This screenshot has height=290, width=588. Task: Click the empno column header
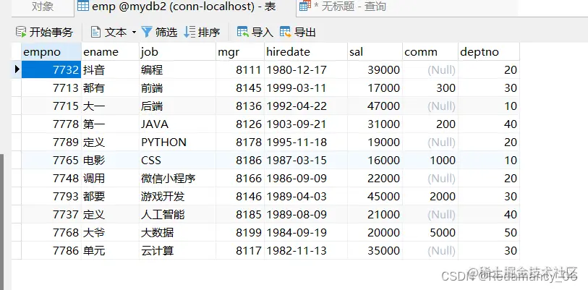[x=51, y=52]
